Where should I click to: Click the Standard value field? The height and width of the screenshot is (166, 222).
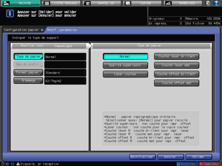click(x=65, y=73)
